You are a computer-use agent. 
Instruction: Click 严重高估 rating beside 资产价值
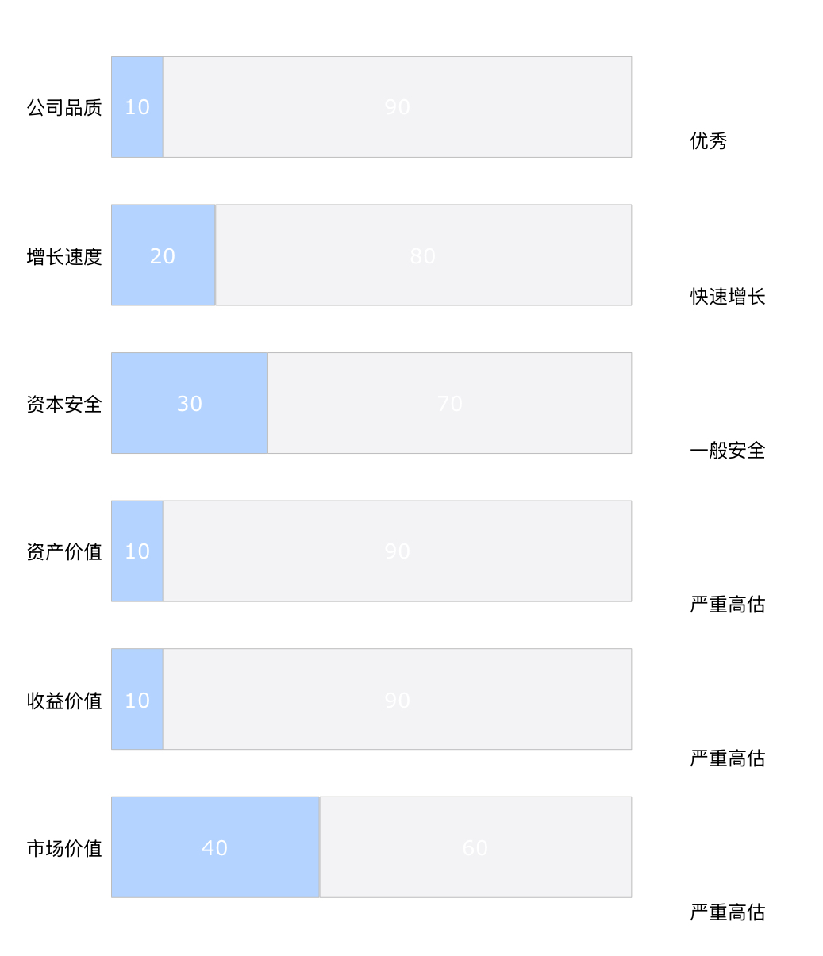[728, 605]
